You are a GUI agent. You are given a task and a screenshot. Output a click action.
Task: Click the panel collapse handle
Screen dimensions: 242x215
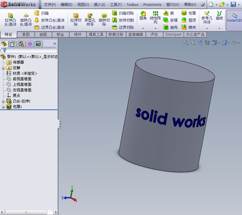click(x=59, y=124)
